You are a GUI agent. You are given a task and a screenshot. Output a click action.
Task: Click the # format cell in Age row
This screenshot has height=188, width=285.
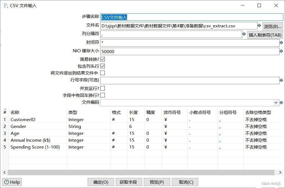tap(119, 133)
